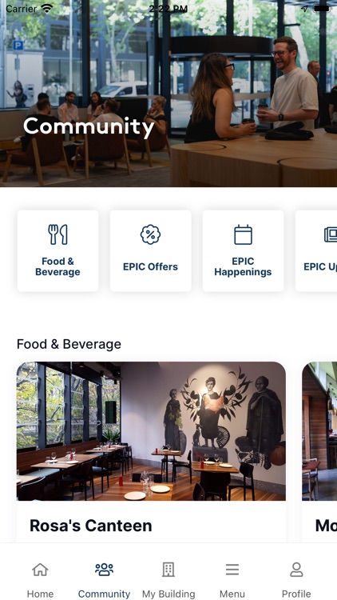
Task: Open Rosa's Canteen restaurant photo
Action: click(x=151, y=431)
